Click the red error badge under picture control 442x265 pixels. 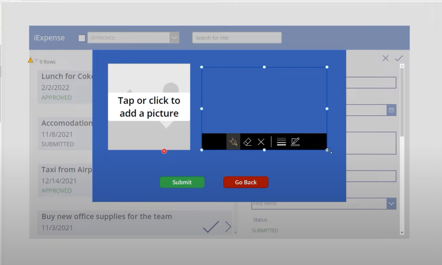pyautogui.click(x=164, y=151)
